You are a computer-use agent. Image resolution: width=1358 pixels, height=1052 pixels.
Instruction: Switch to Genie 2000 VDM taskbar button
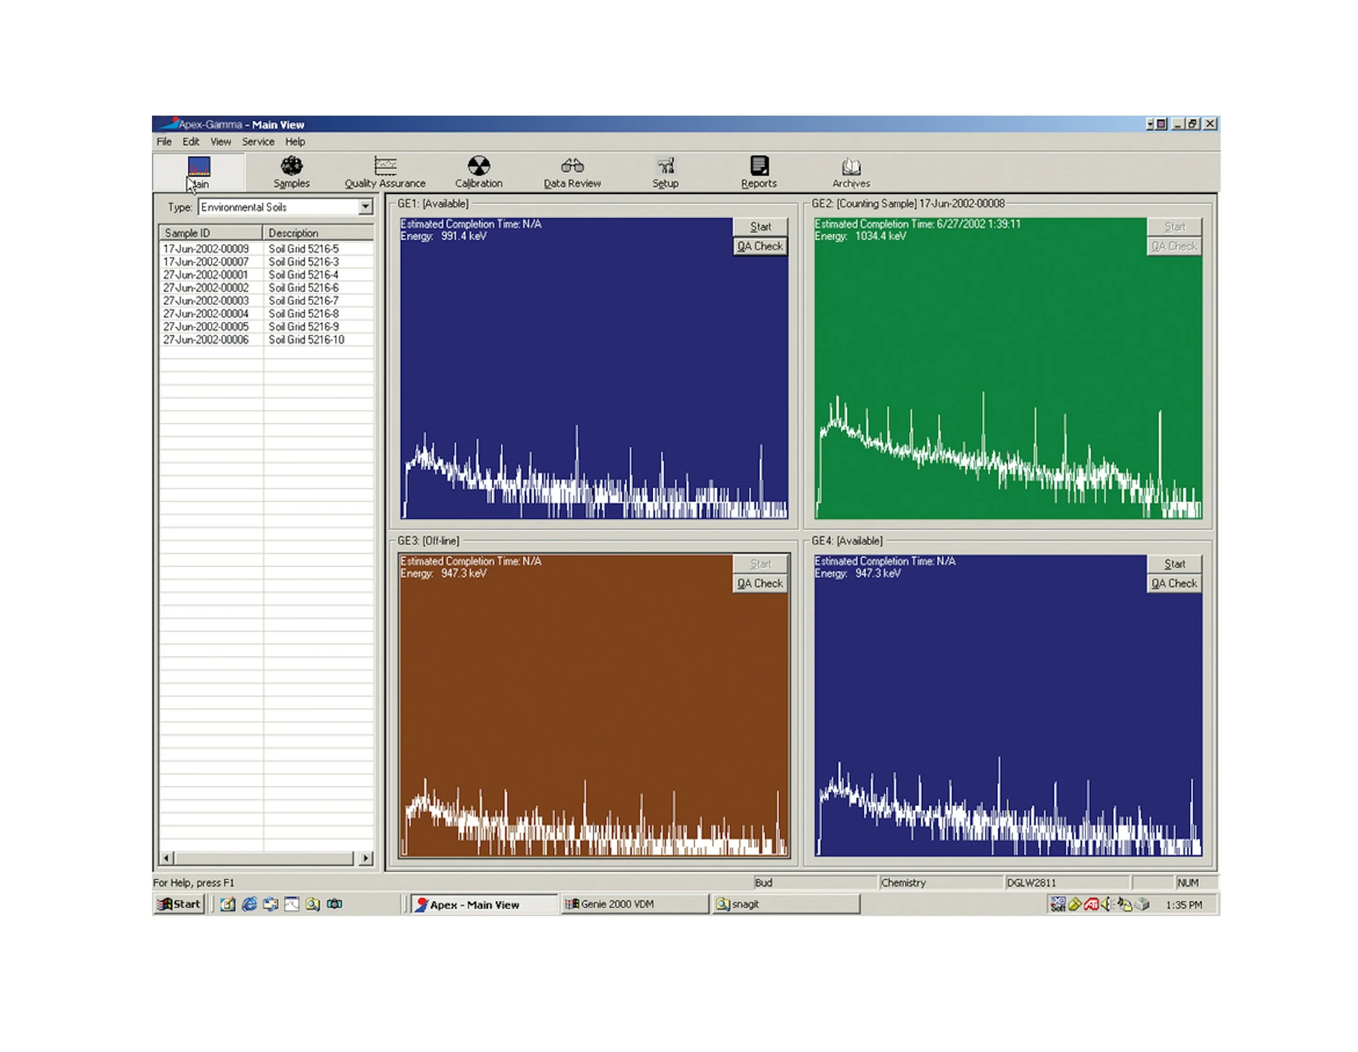tap(634, 904)
